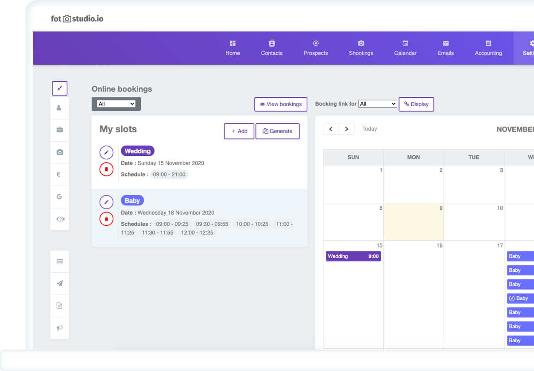
Task: Open the megaphone icon in sidebar
Action: pos(59,328)
